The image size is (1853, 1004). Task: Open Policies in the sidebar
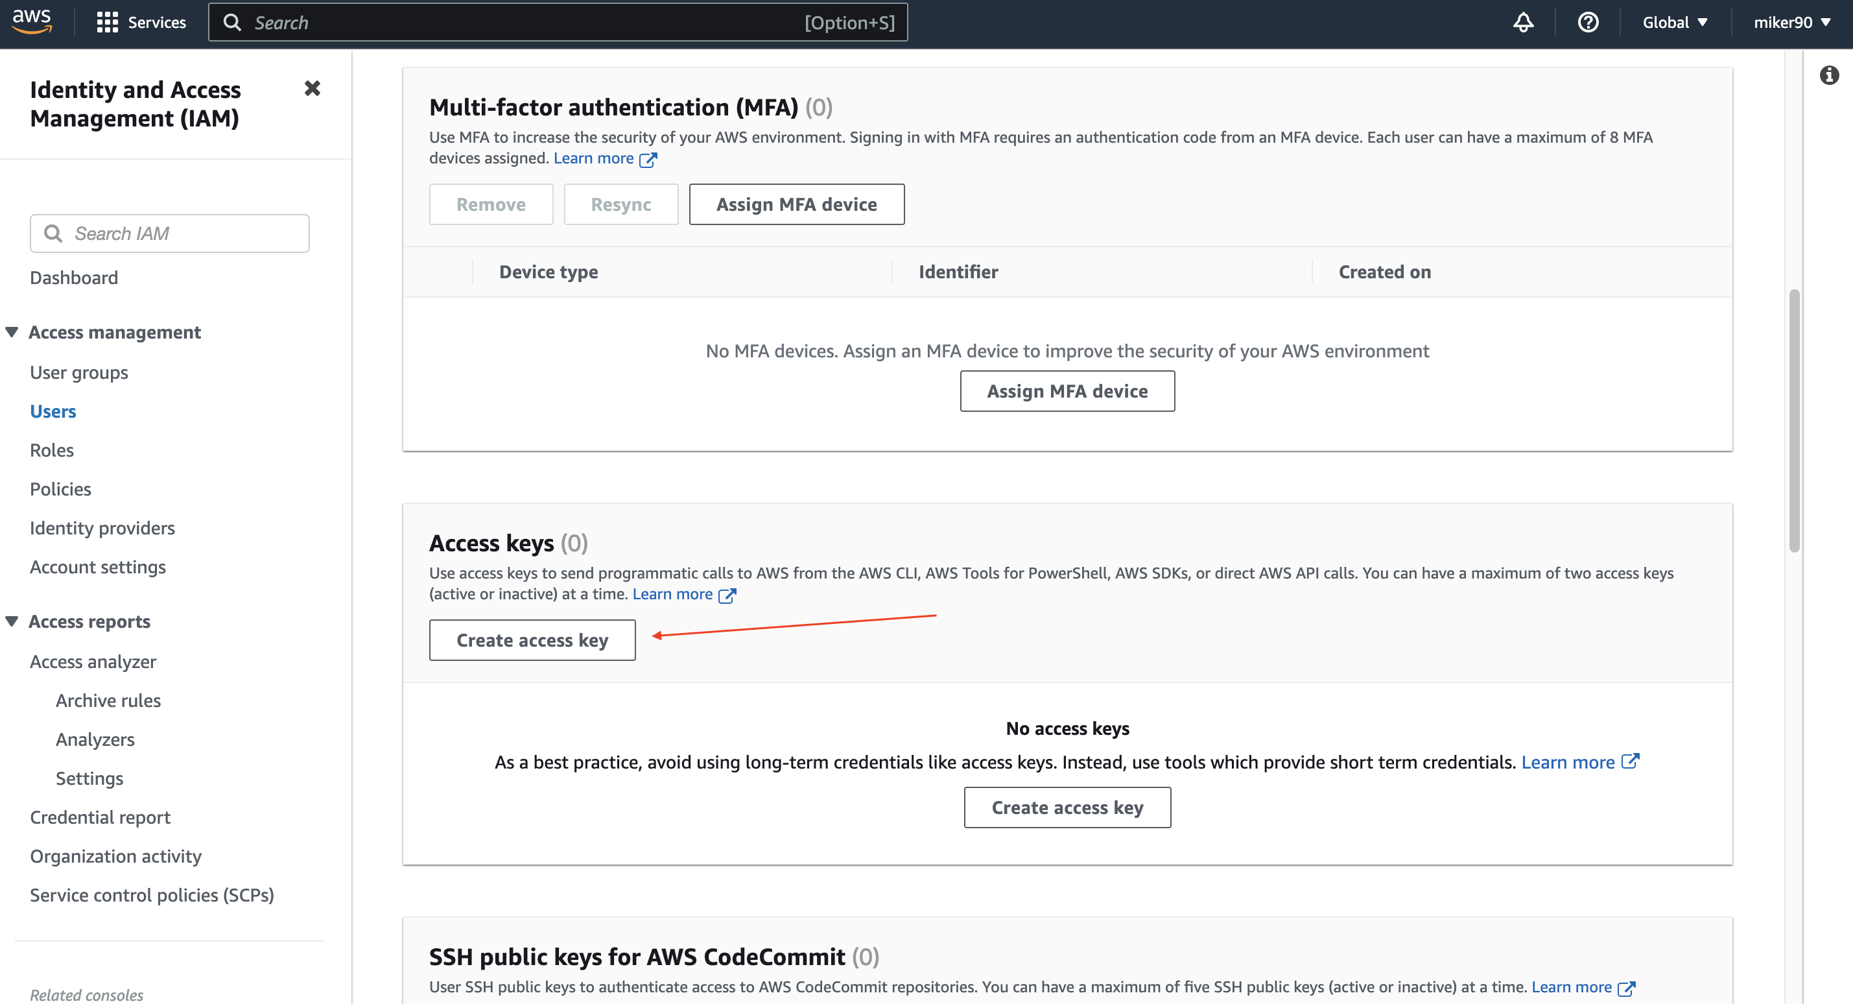coord(60,488)
